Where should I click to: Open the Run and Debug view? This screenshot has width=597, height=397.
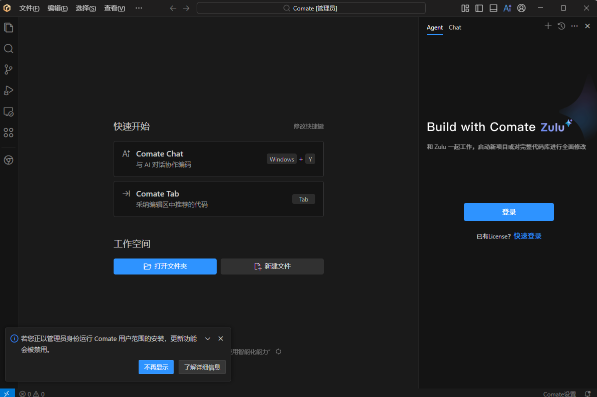[x=9, y=90]
